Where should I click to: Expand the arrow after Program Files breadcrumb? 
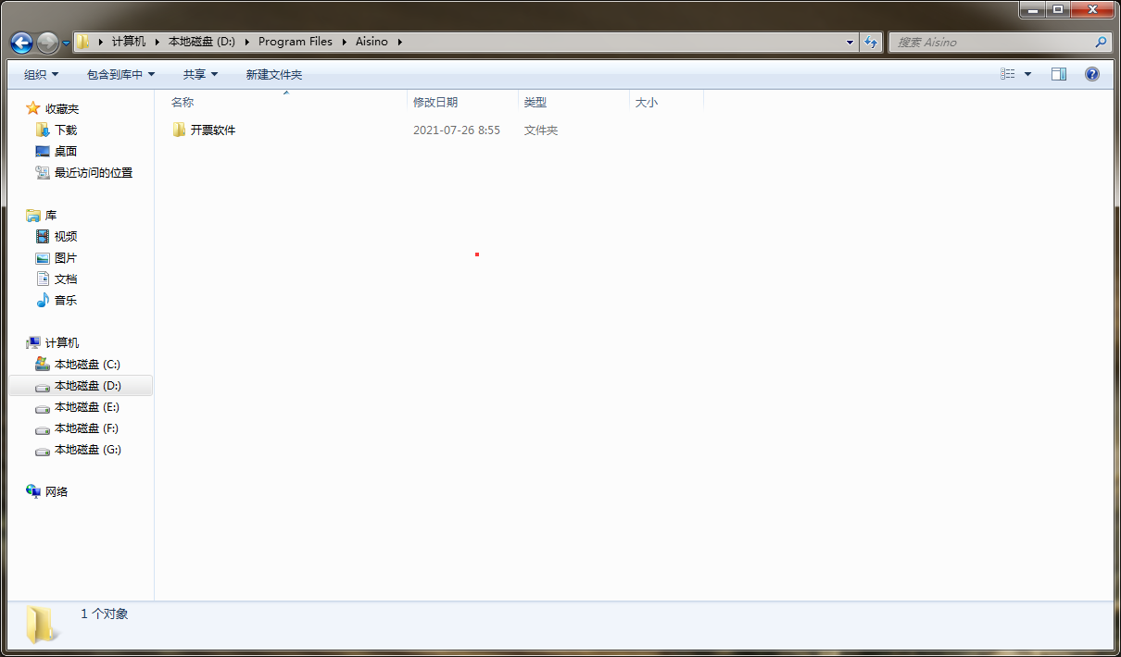344,42
